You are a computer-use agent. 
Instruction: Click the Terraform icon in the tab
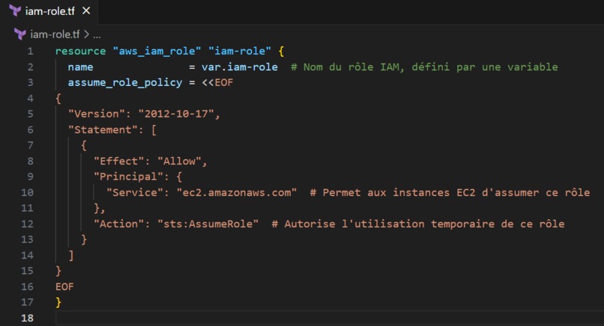15,10
